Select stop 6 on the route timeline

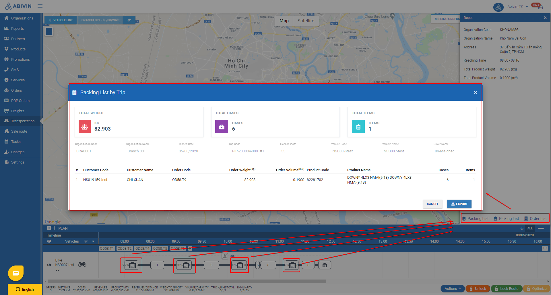[x=268, y=265]
